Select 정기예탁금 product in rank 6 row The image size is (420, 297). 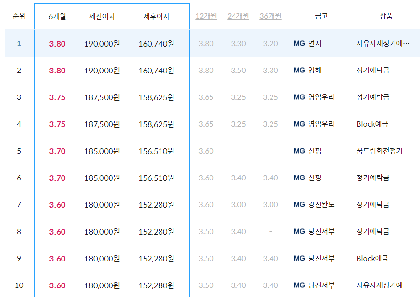coord(372,178)
